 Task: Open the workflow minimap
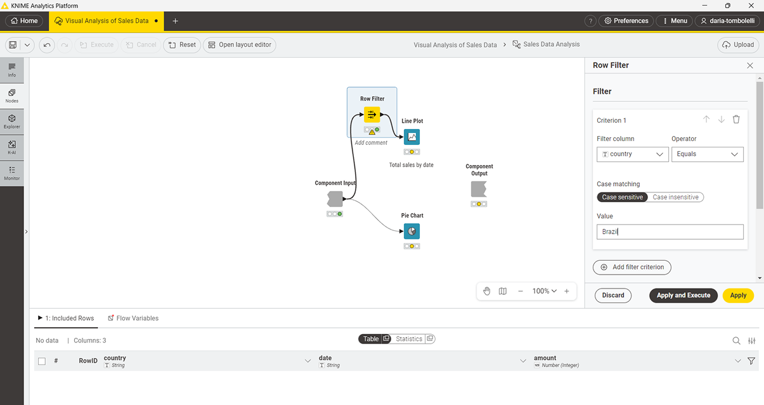[x=503, y=290]
